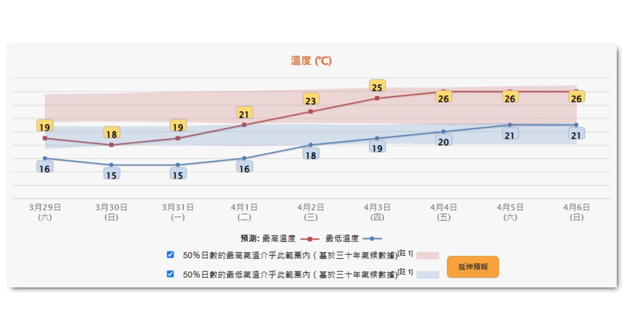Select the blue 16 label for 3月29日

[44, 168]
